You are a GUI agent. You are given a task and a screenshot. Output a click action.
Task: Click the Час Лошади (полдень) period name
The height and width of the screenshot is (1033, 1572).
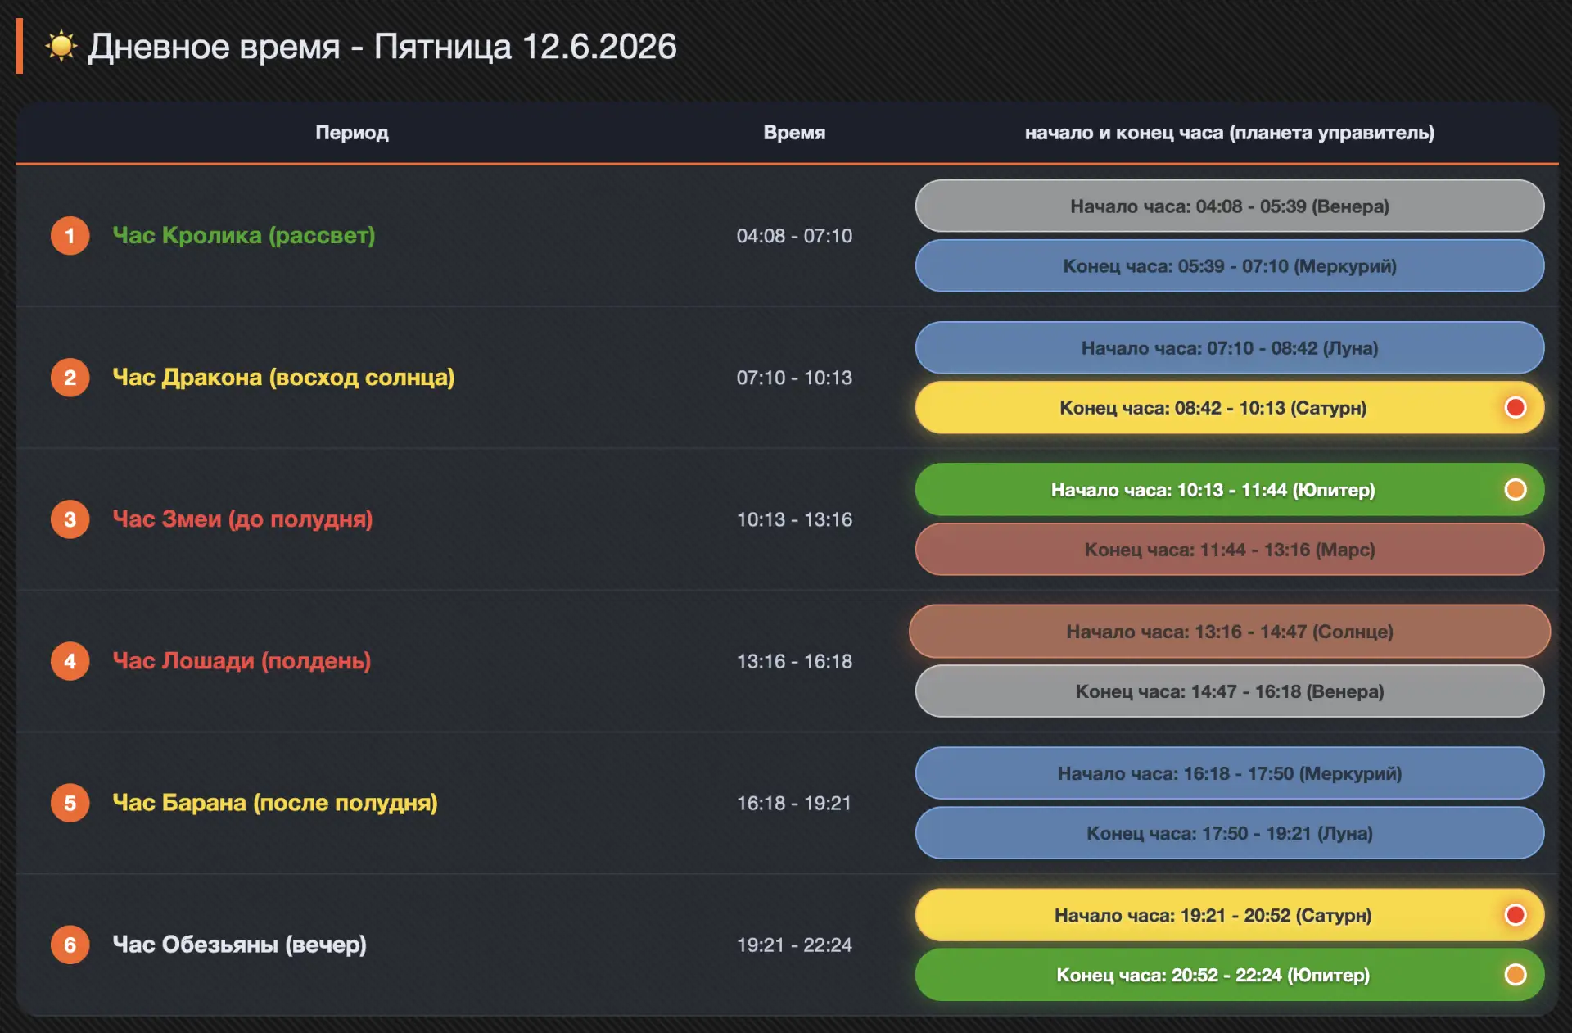pyautogui.click(x=242, y=660)
